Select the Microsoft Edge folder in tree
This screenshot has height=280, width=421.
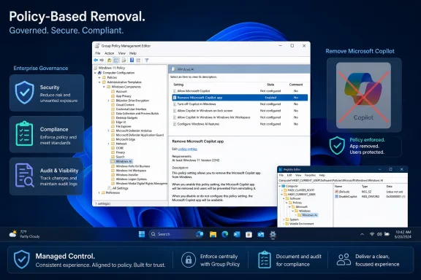(124, 139)
